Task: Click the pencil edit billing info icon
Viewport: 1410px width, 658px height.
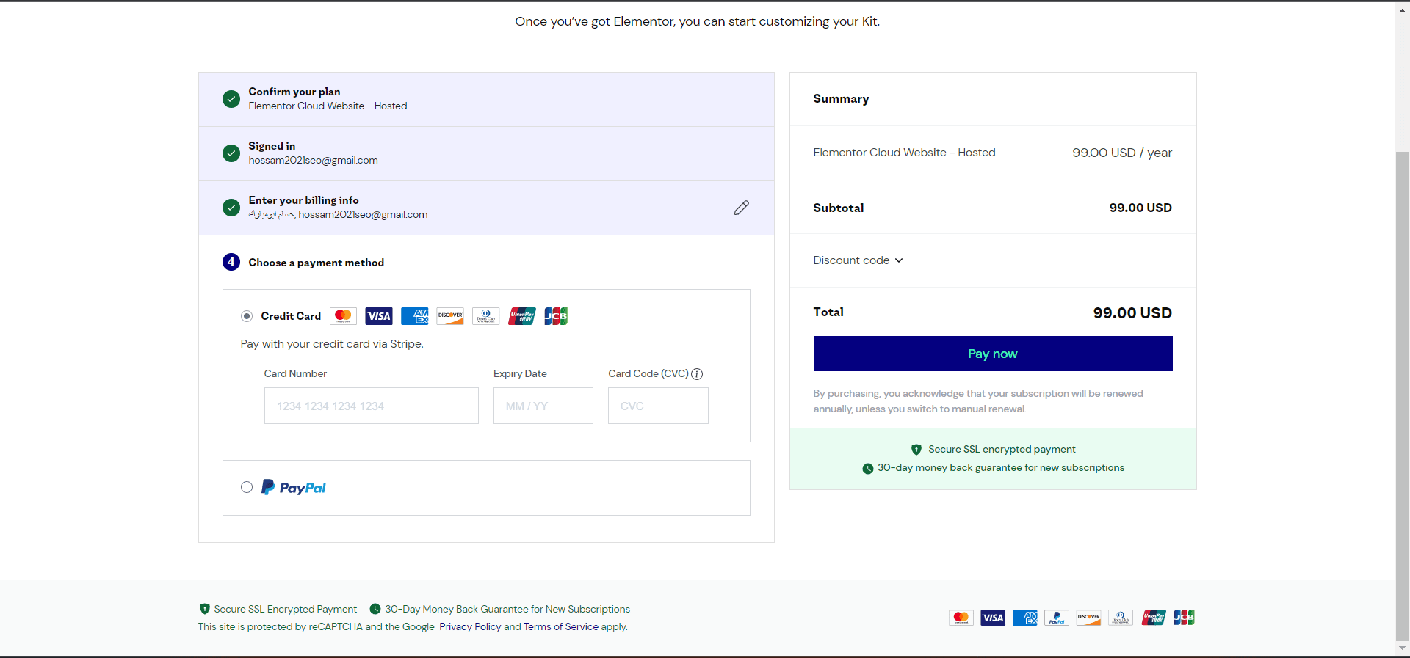Action: pyautogui.click(x=742, y=208)
